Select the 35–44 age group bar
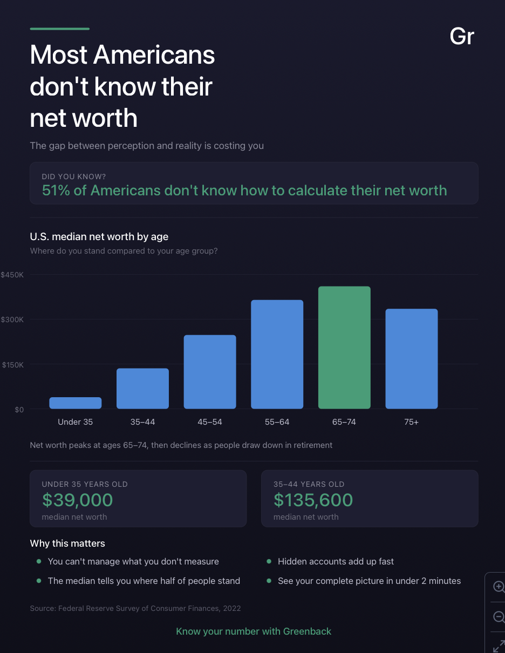Viewport: 505px width, 653px height. 142,389
